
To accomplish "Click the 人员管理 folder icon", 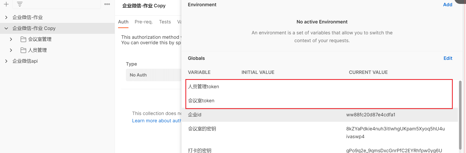I will click(x=23, y=50).
